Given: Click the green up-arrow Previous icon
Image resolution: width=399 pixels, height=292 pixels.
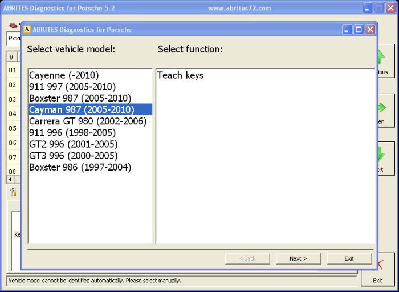Looking at the screenshot, I should tap(381, 58).
